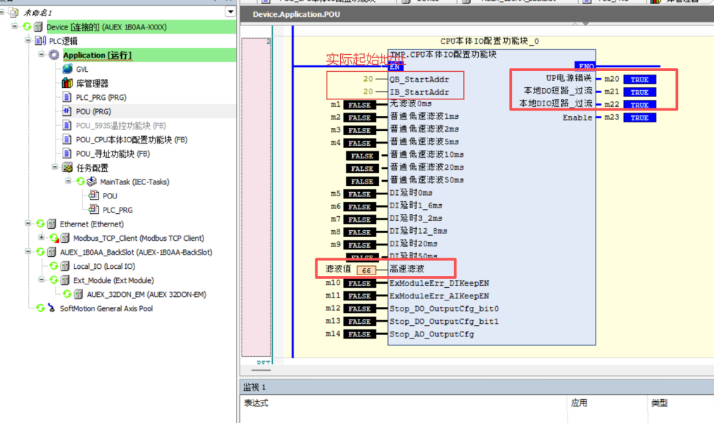The image size is (714, 423).
Task: Click the POU_593S温控功能块 document icon
Action: [x=67, y=126]
